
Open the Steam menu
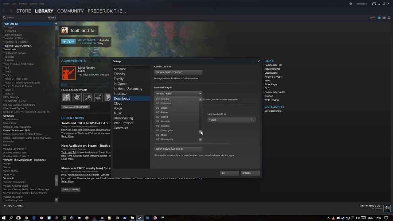click(x=6, y=4)
